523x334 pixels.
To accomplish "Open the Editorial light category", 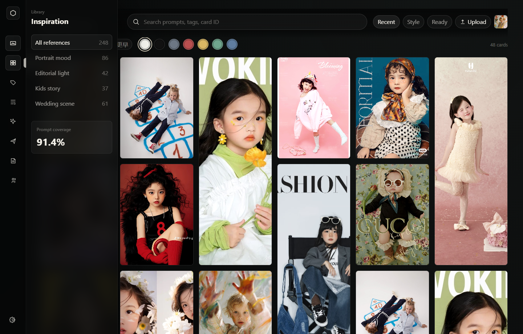I will pos(72,73).
